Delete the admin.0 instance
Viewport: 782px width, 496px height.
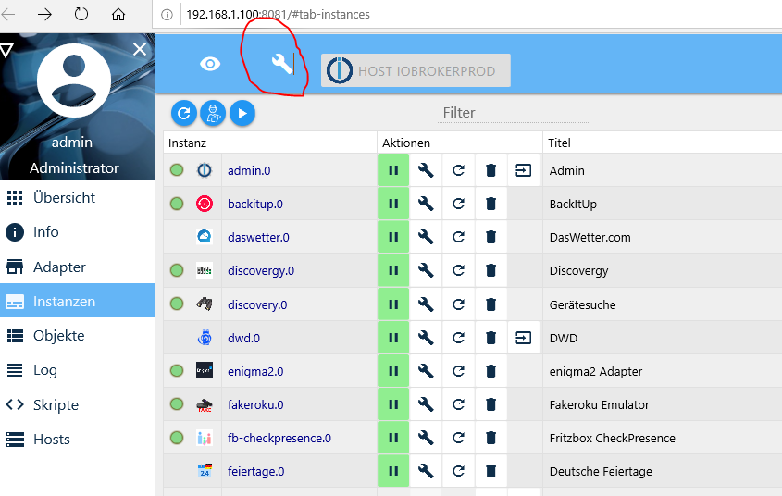[490, 170]
